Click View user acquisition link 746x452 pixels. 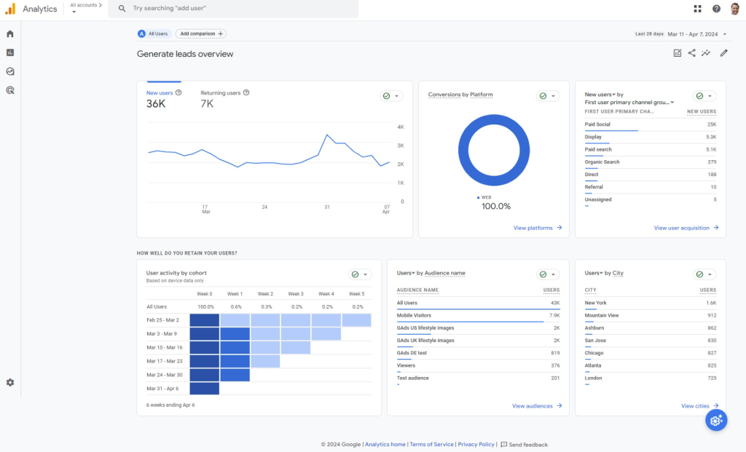point(686,228)
